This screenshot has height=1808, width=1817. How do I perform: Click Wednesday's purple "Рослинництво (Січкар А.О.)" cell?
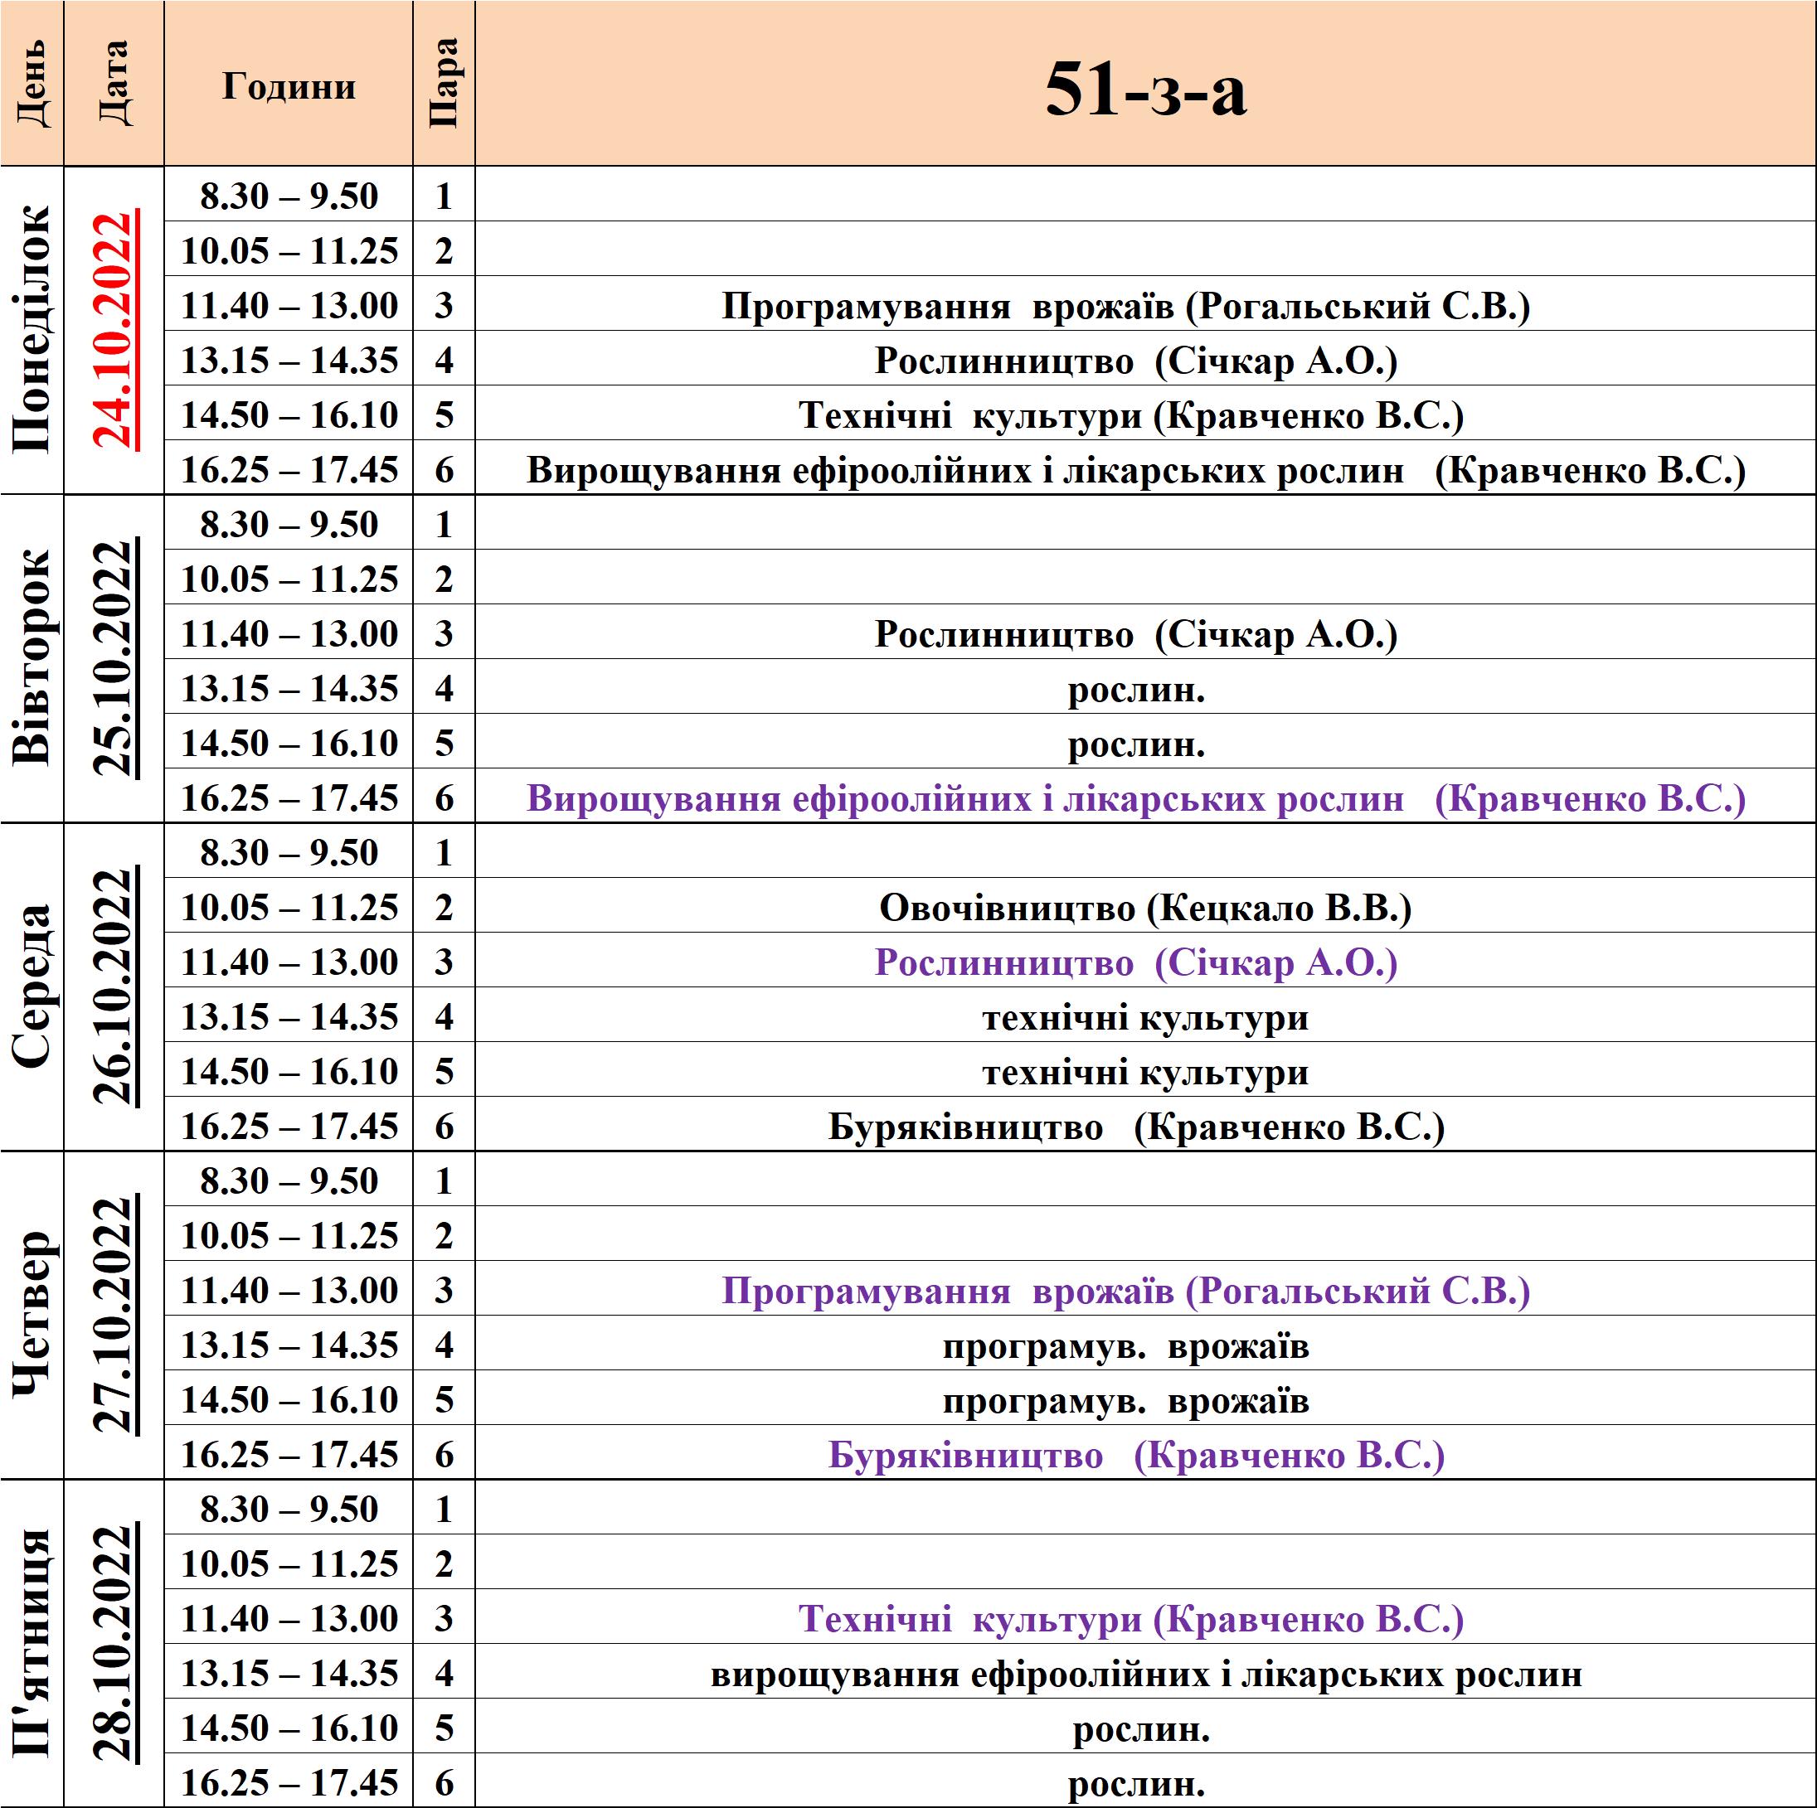pos(1145,960)
